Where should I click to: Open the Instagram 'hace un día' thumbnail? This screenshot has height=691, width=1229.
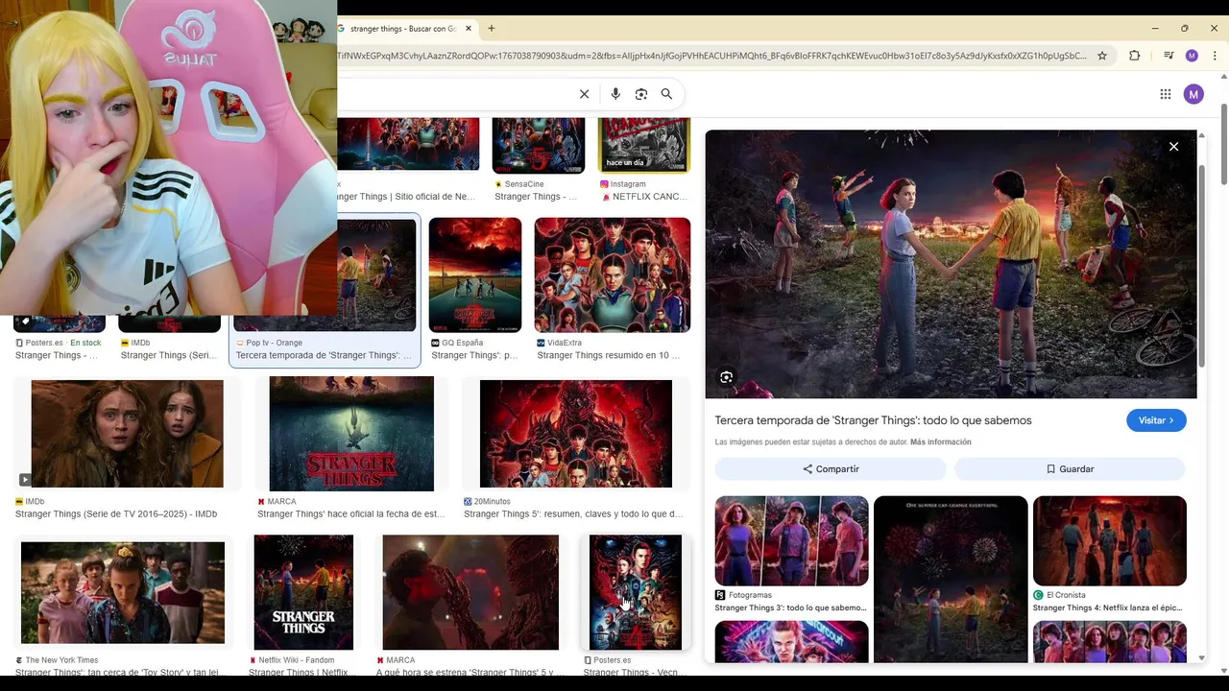tap(644, 145)
